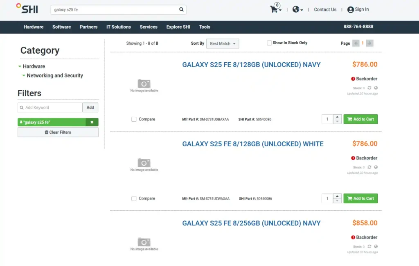Decrease quantity for 8/128GB White
This screenshot has height=266, width=419.
[337, 201]
